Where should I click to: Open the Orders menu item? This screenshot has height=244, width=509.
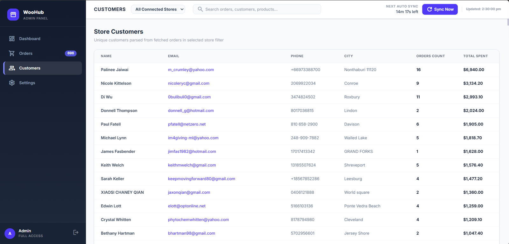click(43, 53)
